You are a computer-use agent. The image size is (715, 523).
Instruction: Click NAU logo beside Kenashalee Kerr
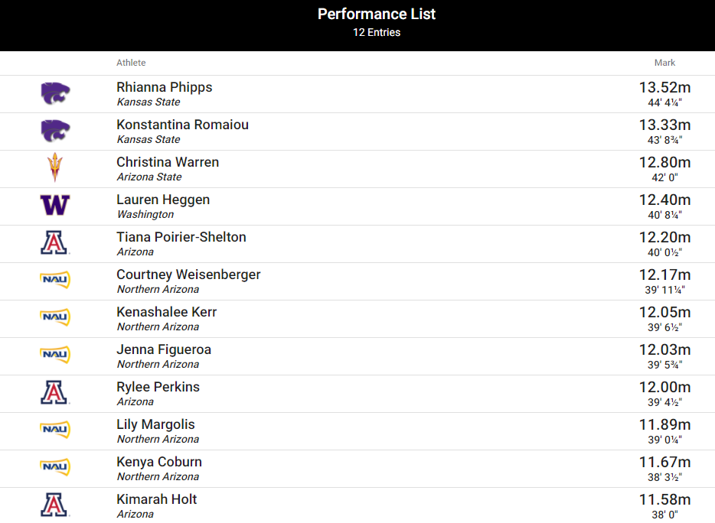point(55,317)
